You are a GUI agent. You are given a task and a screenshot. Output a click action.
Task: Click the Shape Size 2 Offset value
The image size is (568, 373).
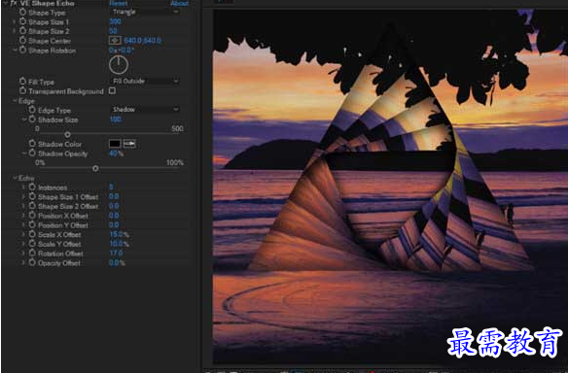(114, 206)
